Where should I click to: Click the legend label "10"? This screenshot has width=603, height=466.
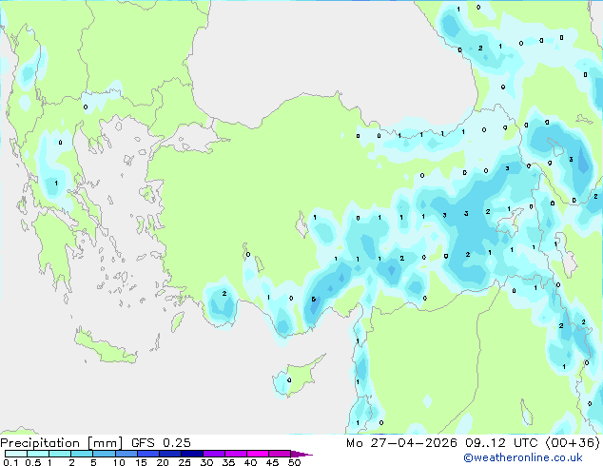click(x=119, y=462)
